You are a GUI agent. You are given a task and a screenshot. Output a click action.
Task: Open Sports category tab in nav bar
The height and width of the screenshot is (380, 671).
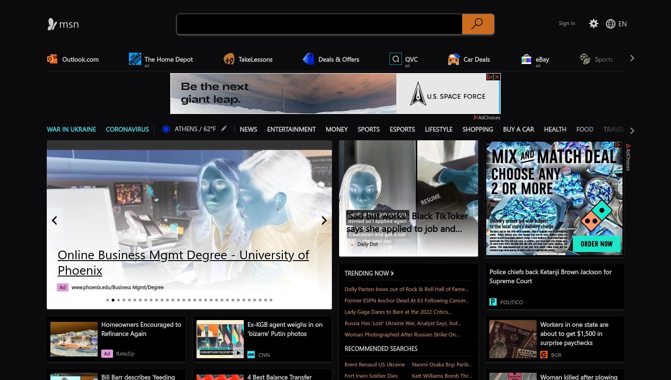[x=369, y=129]
